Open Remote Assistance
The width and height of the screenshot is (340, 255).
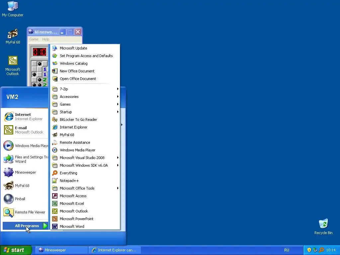coord(85,142)
